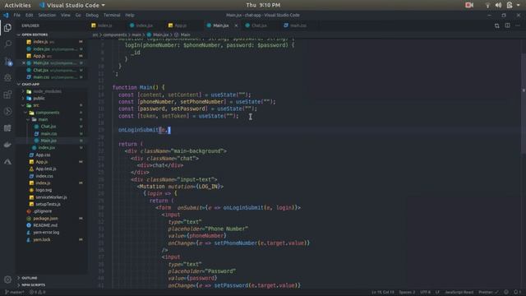Open the Selection menu
The width and height of the screenshot is (526, 296).
pos(47,15)
